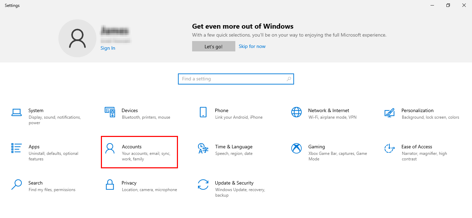Click 'Location, camera, microphone' description
Screen dimensions: 472x218
click(149, 190)
